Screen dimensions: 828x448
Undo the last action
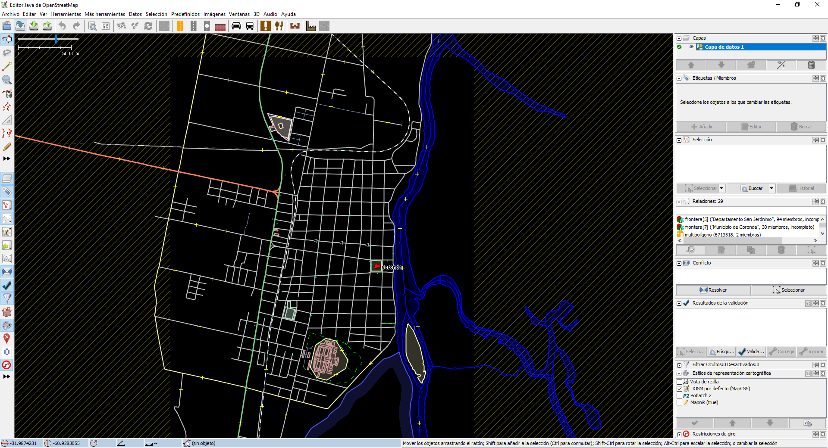coord(63,26)
